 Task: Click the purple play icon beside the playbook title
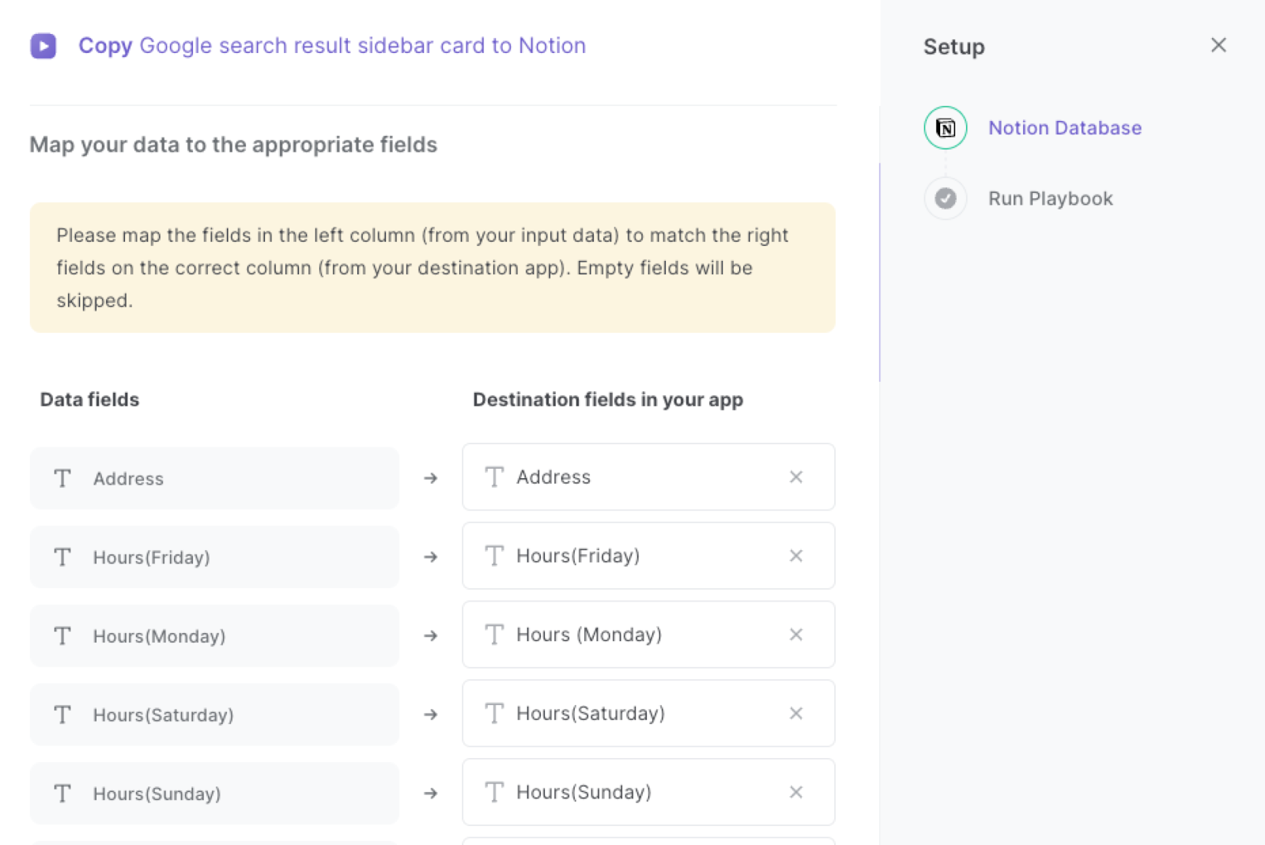43,46
